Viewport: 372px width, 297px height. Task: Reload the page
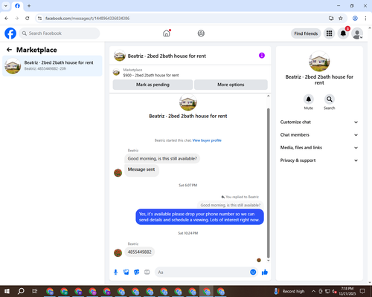pyautogui.click(x=28, y=19)
